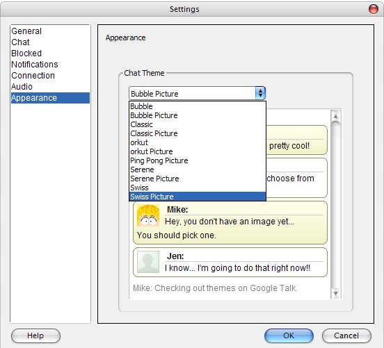Pick the Classic theme option
Image resolution: width=384 pixels, height=348 pixels.
tap(198, 124)
